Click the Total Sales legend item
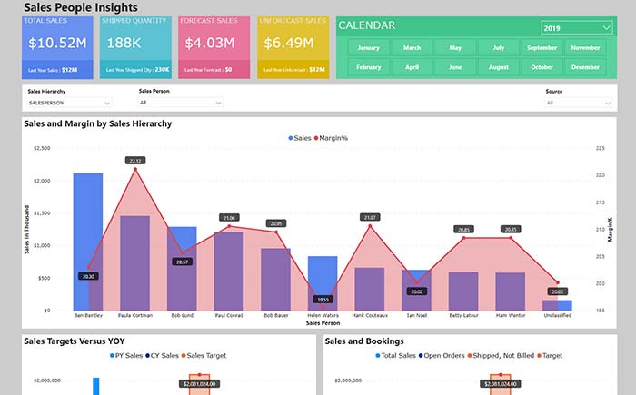The height and width of the screenshot is (395, 636). pyautogui.click(x=395, y=356)
